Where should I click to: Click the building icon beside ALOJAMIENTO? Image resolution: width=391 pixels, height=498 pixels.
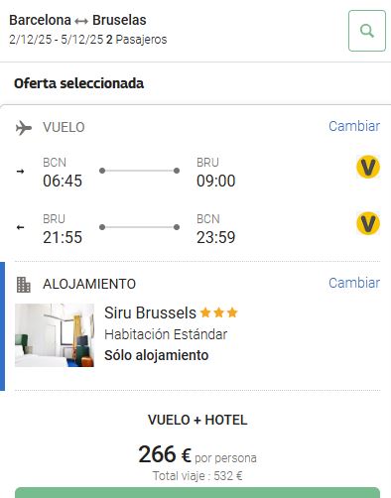(x=24, y=285)
